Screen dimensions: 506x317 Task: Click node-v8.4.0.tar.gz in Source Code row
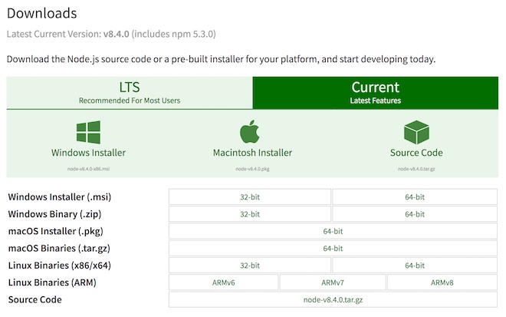pos(333,300)
